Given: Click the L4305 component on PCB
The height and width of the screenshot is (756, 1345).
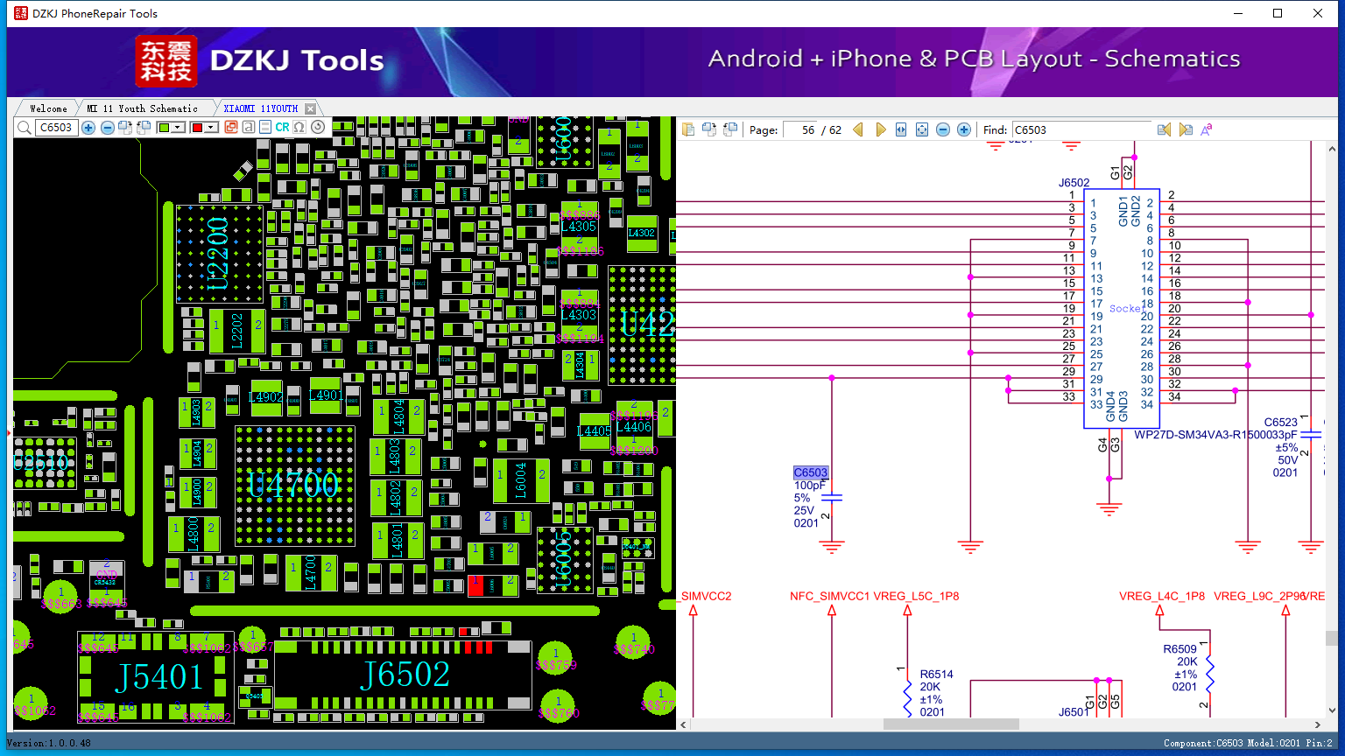Looking at the screenshot, I should point(579,226).
